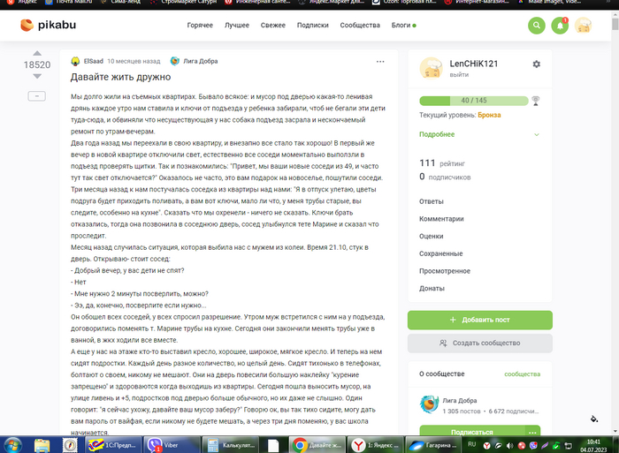Expand the Подробнее section
The height and width of the screenshot is (453, 619).
click(437, 134)
